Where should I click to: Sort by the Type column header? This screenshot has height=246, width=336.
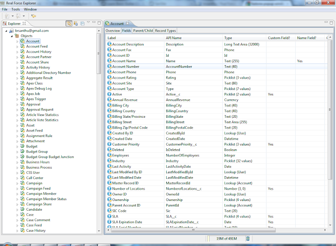click(244, 38)
